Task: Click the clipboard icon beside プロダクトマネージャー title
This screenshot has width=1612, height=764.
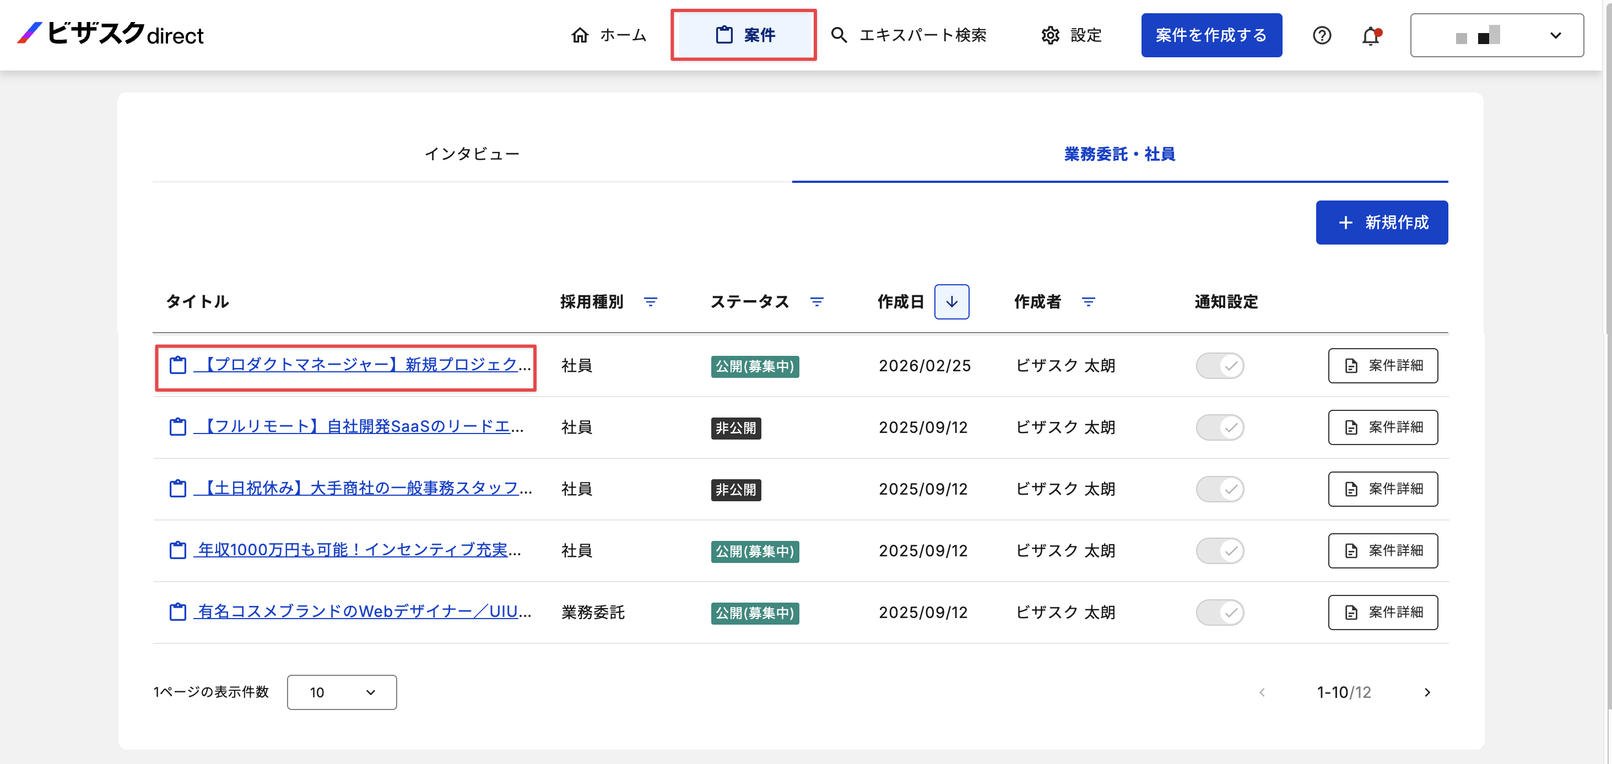Action: (x=178, y=365)
